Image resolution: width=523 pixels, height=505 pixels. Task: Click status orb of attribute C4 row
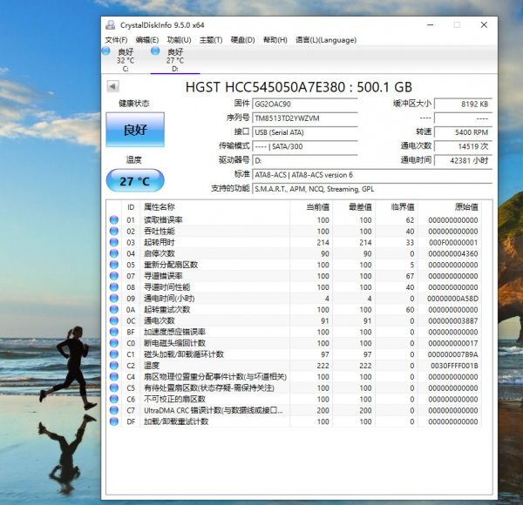click(x=114, y=377)
